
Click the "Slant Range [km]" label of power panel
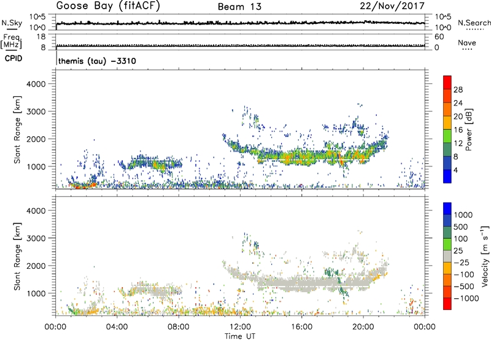coord(17,129)
